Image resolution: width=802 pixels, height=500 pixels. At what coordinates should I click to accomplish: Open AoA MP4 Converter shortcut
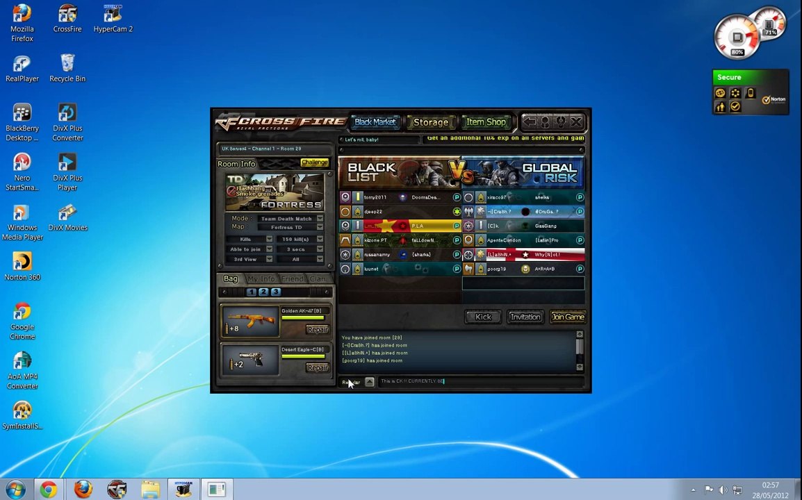22,371
